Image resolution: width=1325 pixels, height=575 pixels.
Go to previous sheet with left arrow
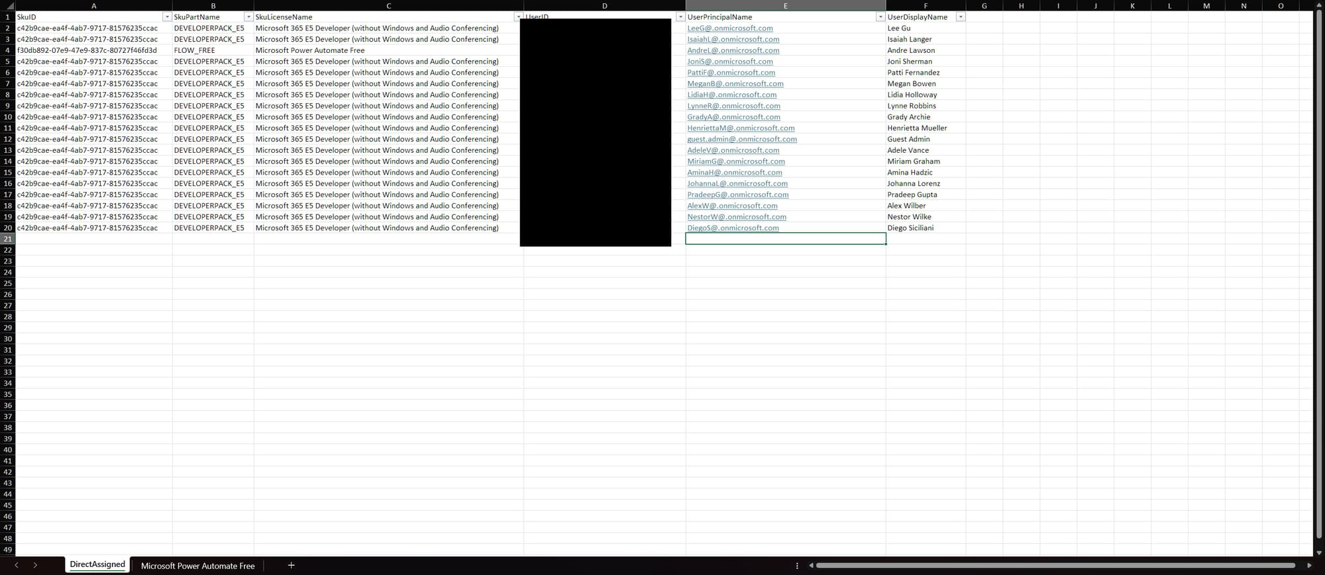coord(17,565)
